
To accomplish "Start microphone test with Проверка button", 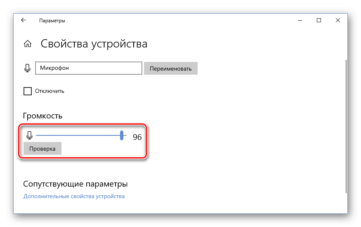I will [x=42, y=149].
